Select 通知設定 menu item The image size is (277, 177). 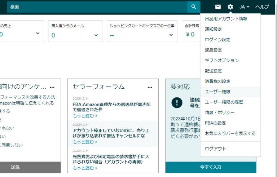click(x=230, y=29)
